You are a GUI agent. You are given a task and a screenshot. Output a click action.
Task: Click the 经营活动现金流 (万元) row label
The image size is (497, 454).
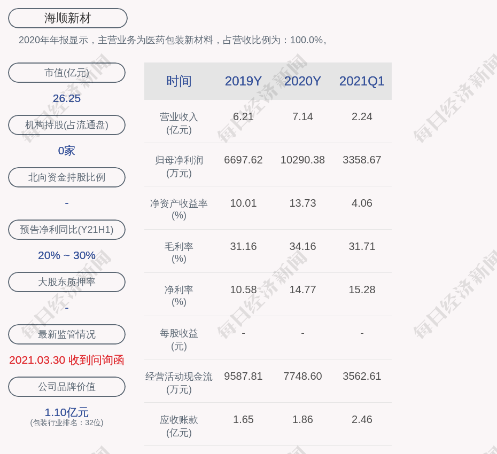pyautogui.click(x=179, y=383)
